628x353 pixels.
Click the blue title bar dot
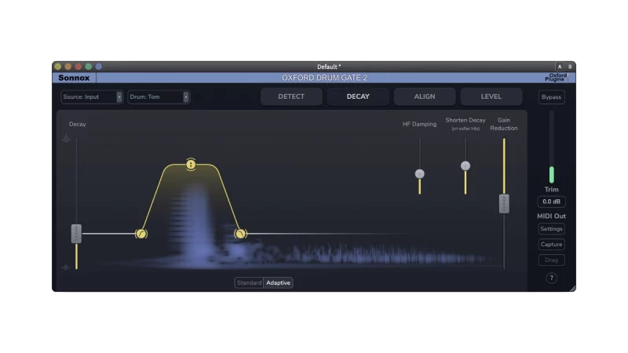(x=99, y=67)
